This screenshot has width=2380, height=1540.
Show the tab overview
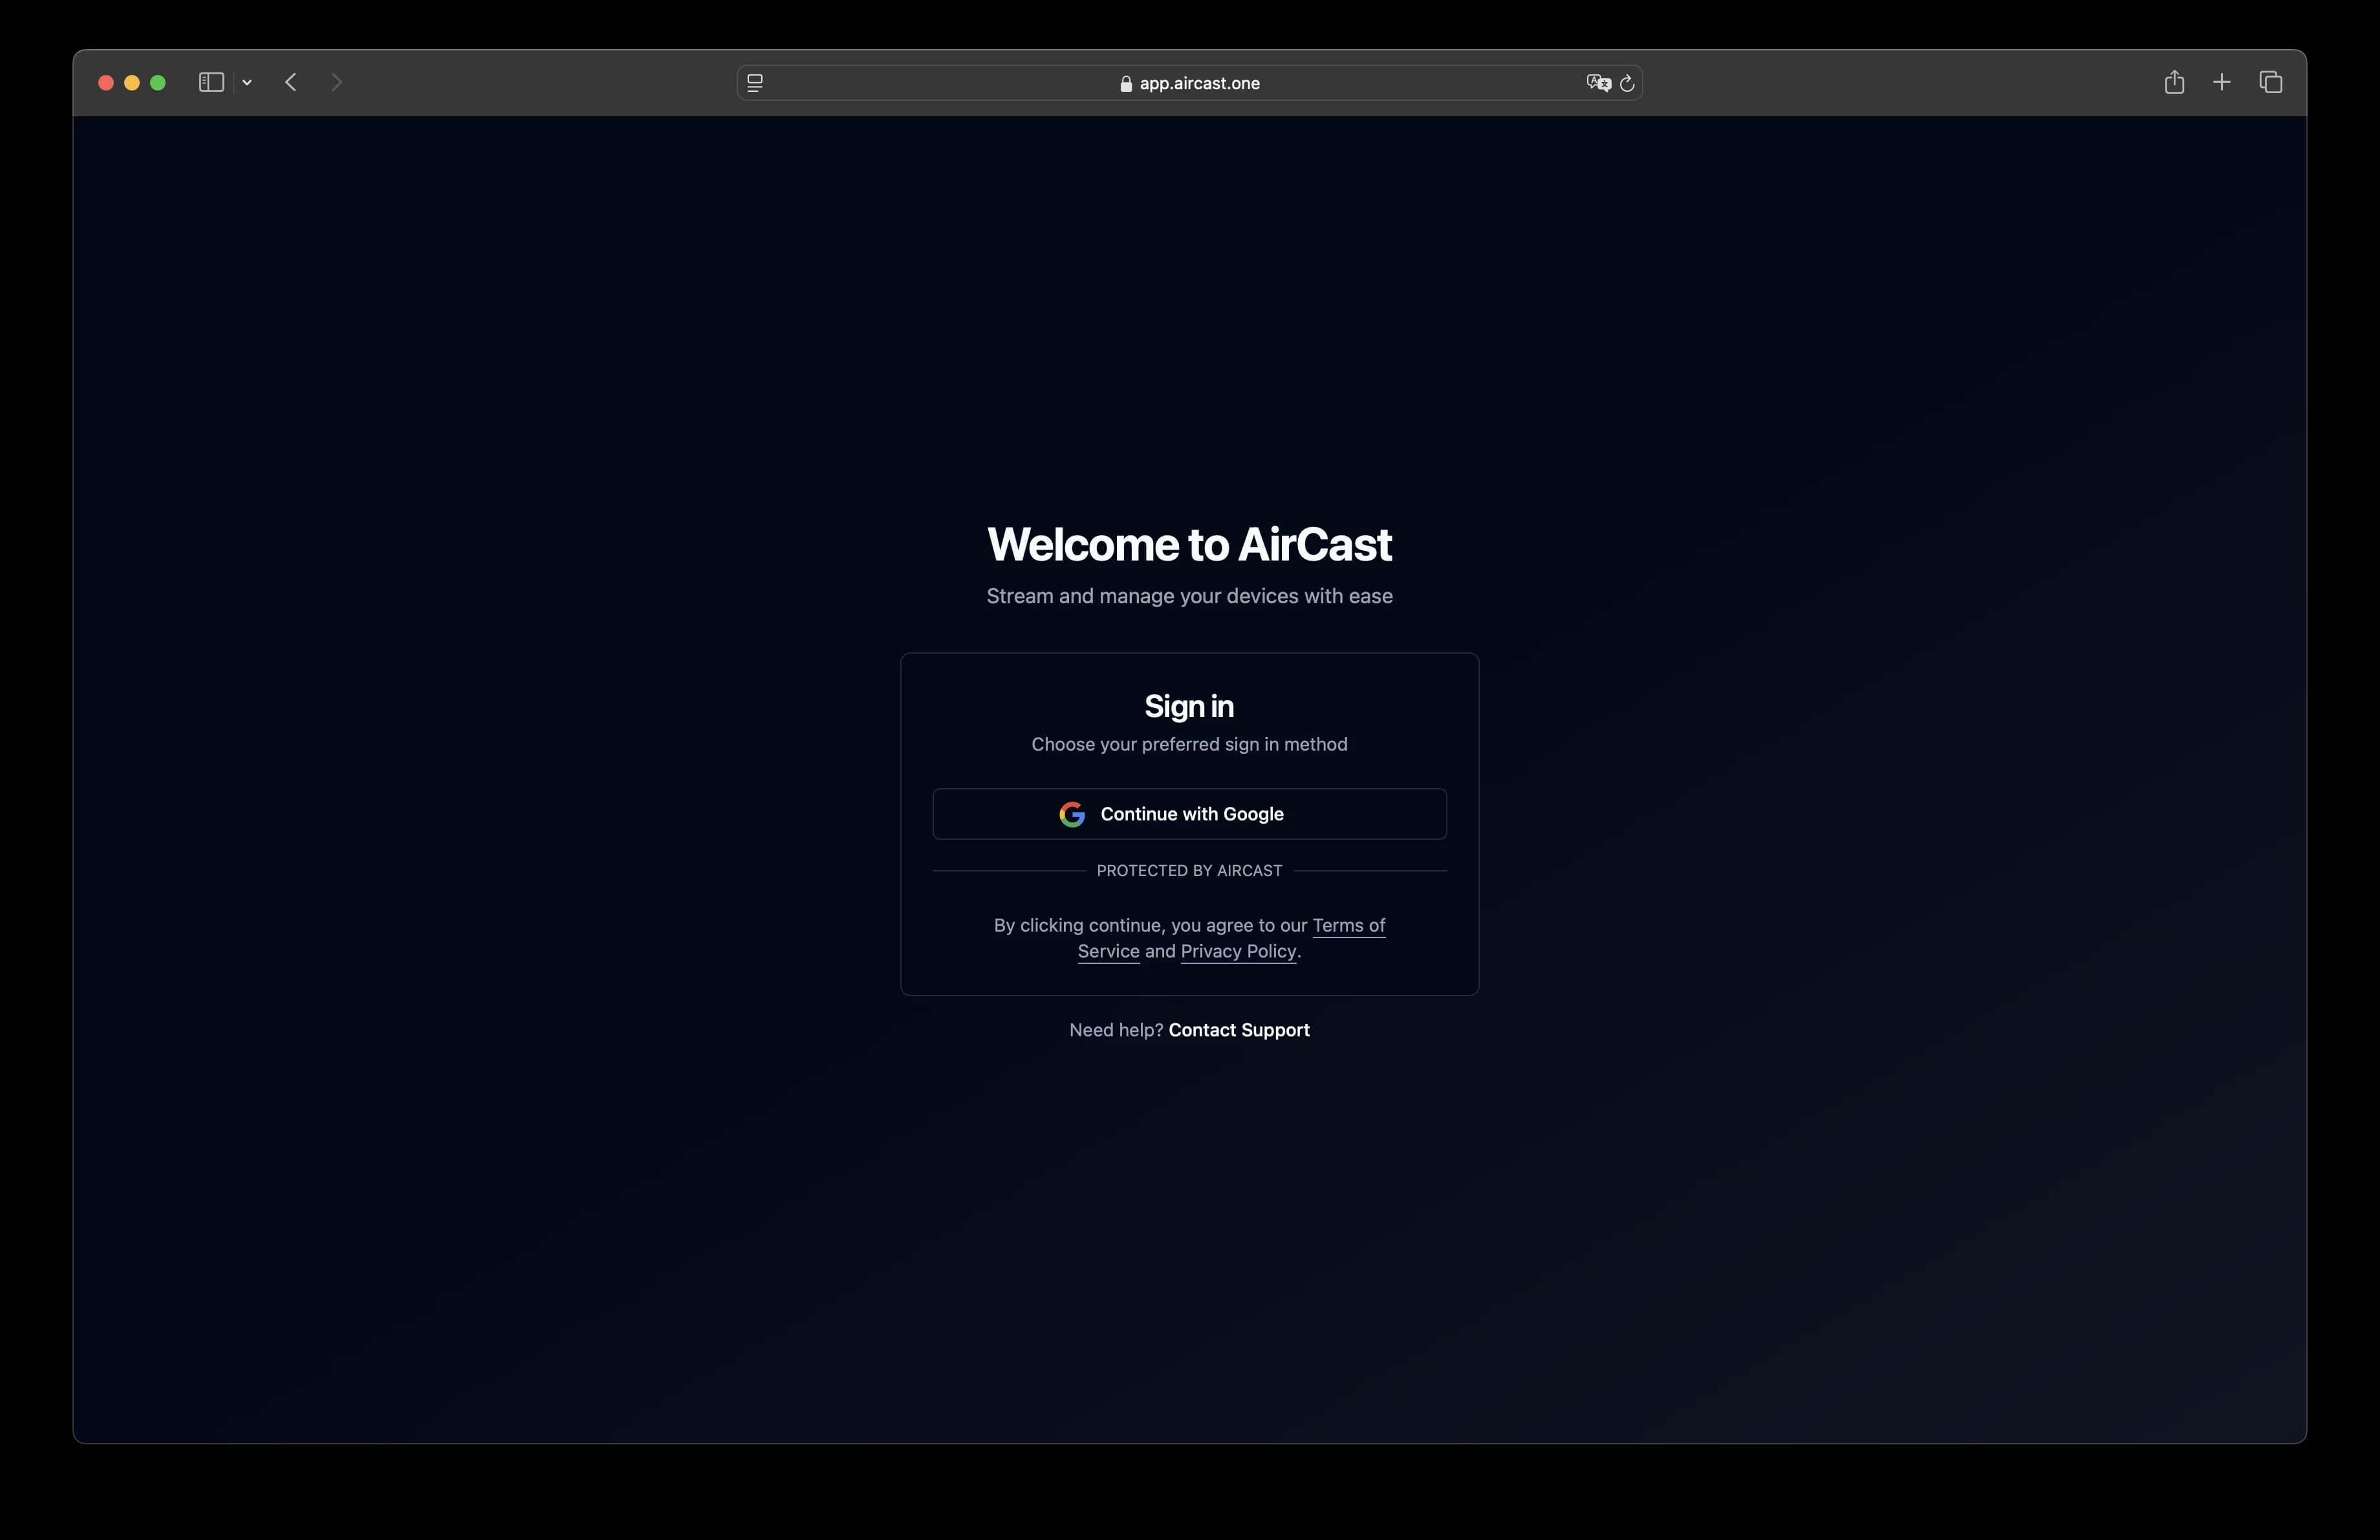(x=2270, y=82)
